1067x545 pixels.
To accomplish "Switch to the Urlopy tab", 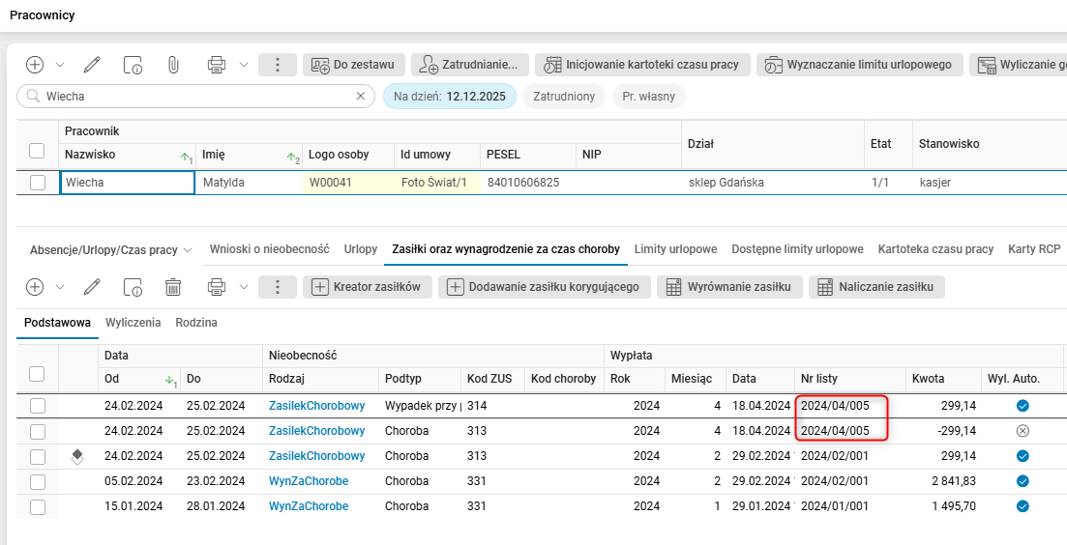I will coord(361,249).
